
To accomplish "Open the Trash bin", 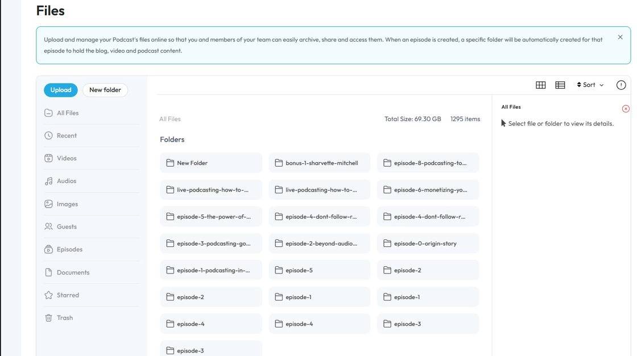I will [x=64, y=318].
